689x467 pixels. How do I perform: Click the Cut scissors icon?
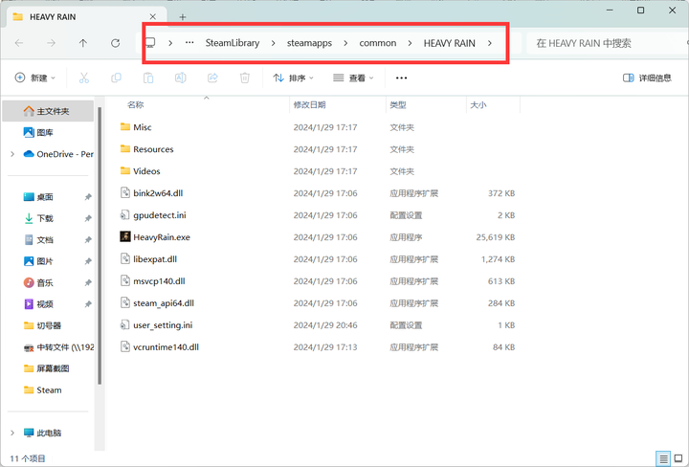pyautogui.click(x=84, y=78)
